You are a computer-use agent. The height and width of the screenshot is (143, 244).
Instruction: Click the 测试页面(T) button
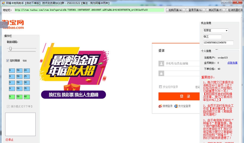[x=216, y=10]
